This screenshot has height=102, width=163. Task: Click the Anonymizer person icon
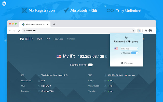(105, 86)
